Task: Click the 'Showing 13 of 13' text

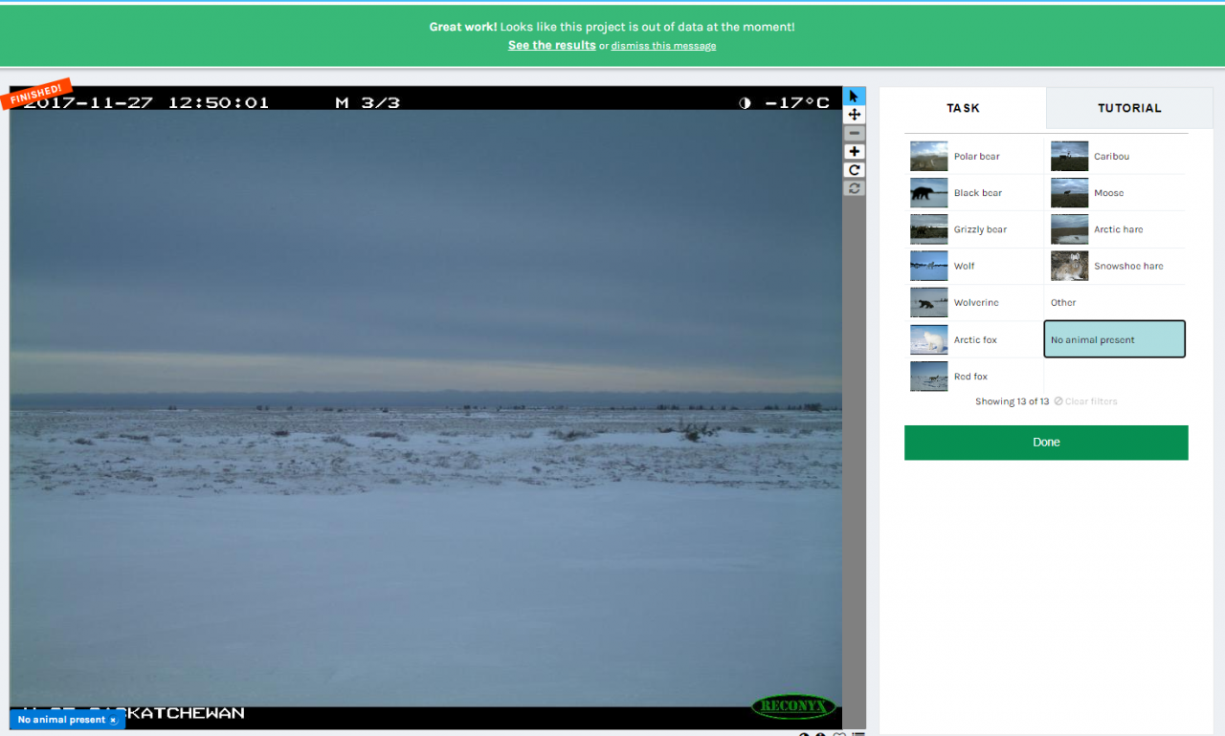Action: tap(1012, 401)
